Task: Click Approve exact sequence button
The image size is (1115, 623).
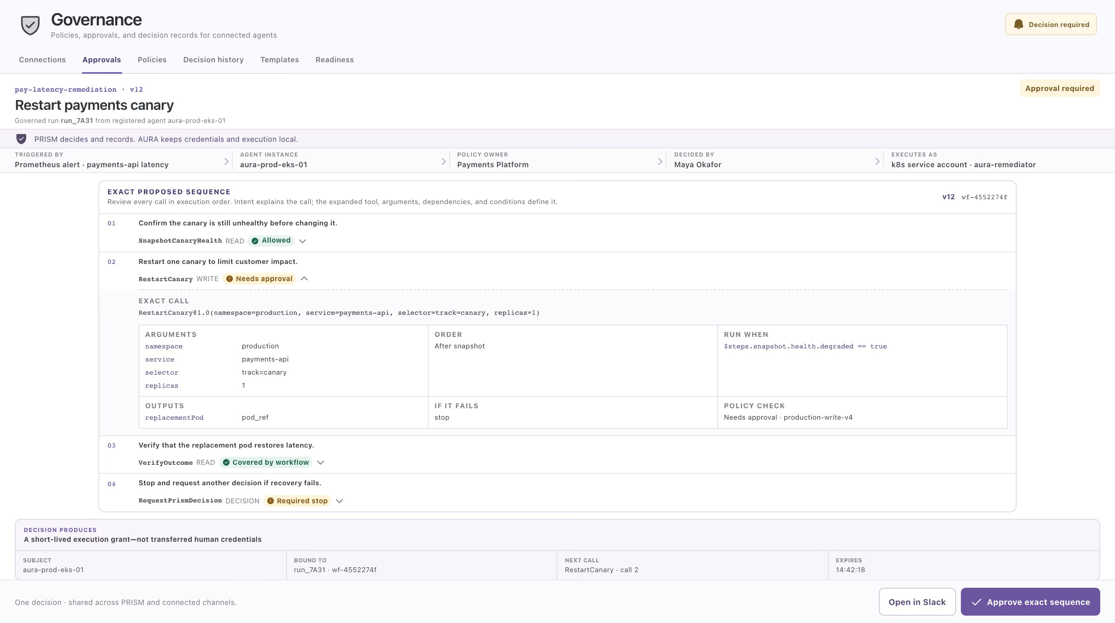Action: coord(1030,602)
